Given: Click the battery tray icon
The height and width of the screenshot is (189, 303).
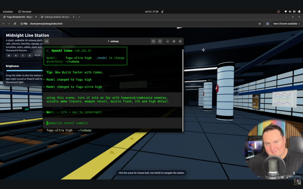Looking at the screenshot, I should tap(299, 11).
